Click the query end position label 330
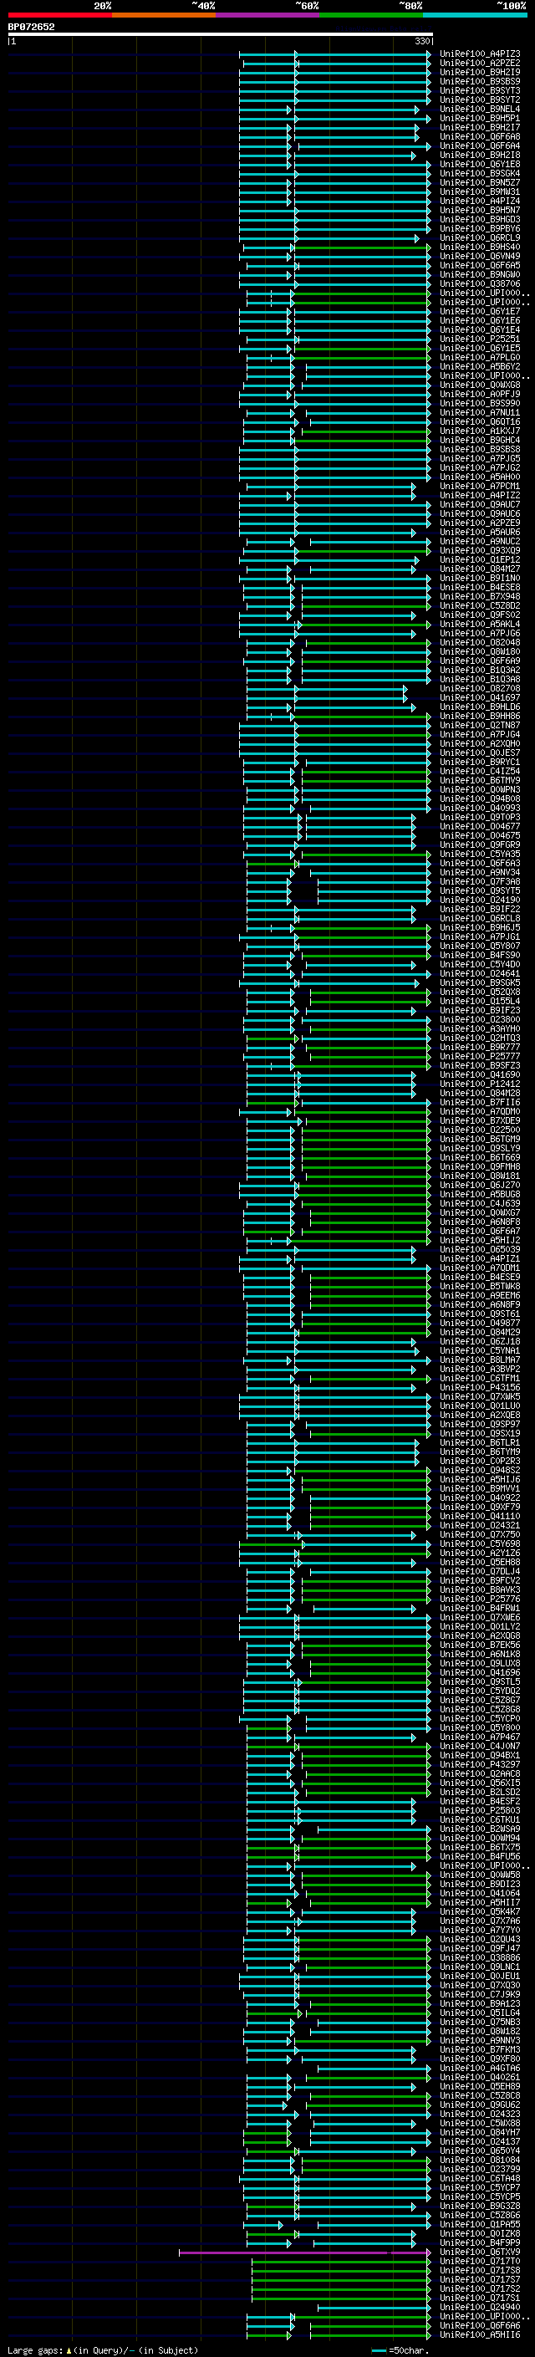The width and height of the screenshot is (535, 2357). pyautogui.click(x=421, y=41)
